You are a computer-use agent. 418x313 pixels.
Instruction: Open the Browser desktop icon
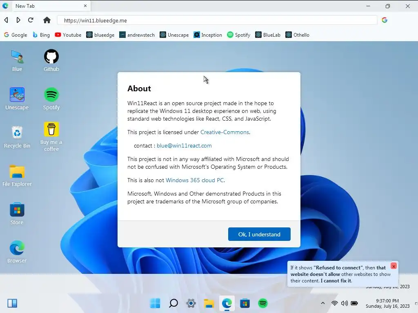point(17,252)
